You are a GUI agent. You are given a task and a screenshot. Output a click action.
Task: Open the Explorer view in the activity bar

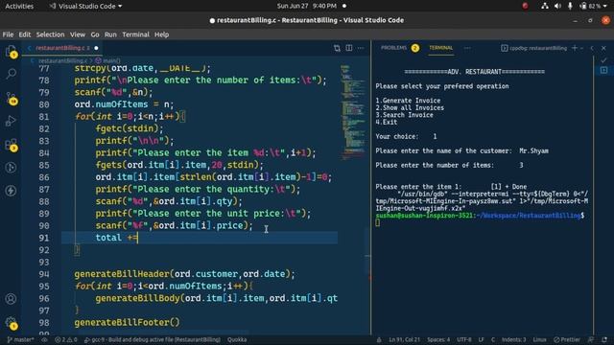pos(11,51)
